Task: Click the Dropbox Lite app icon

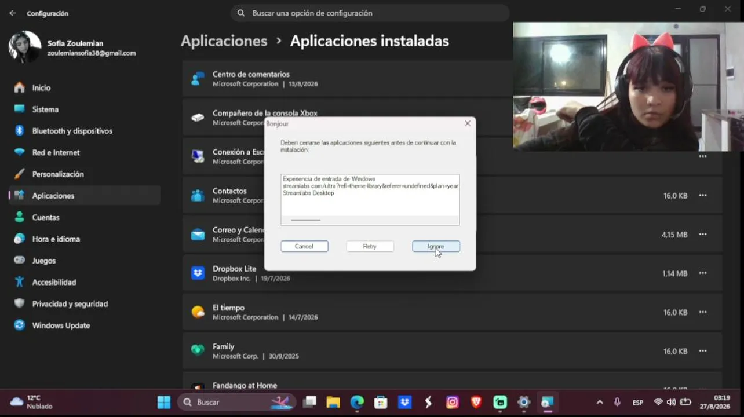Action: 198,273
